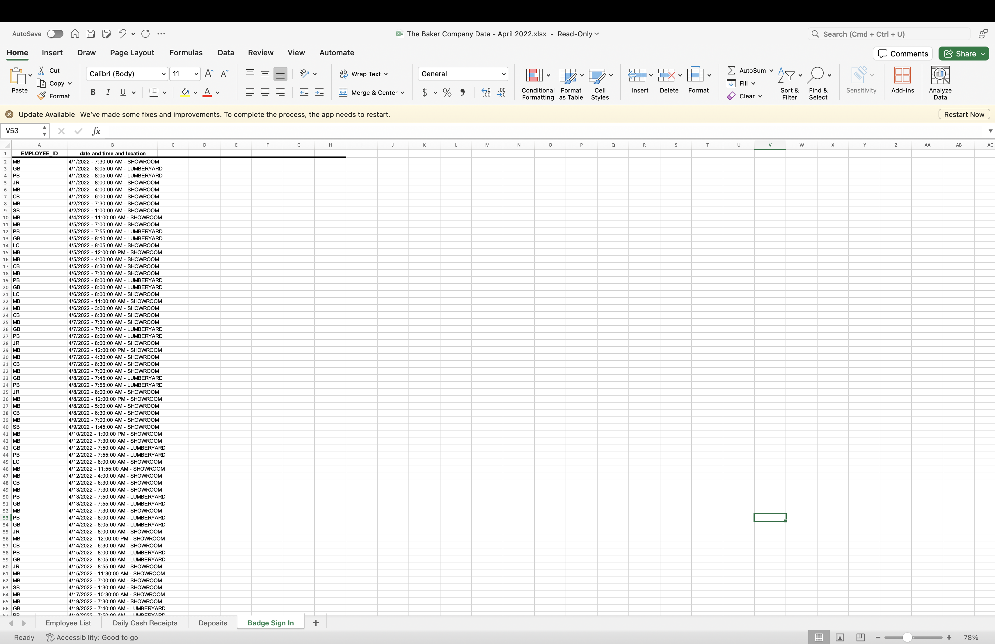Apply percent style formatting
The width and height of the screenshot is (995, 644).
click(447, 93)
